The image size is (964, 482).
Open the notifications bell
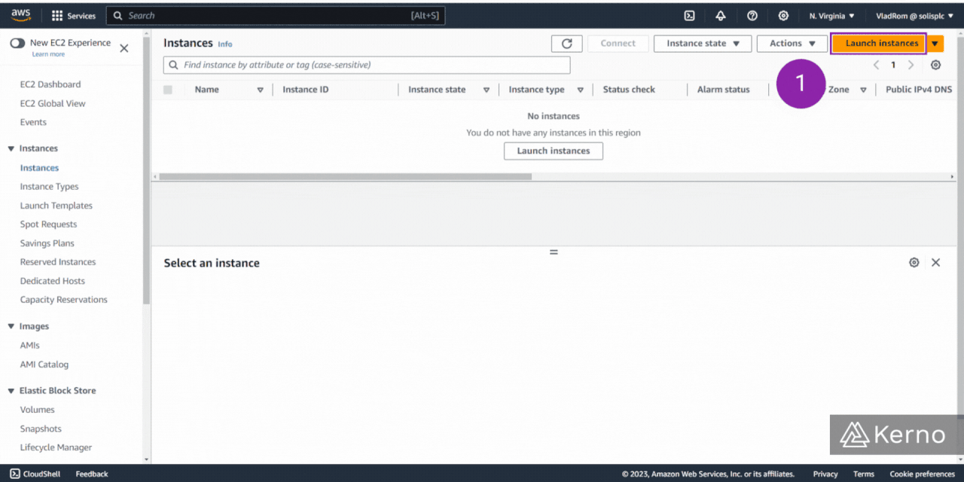point(721,16)
